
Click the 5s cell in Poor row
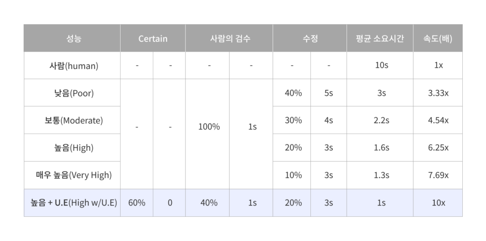tap(328, 93)
